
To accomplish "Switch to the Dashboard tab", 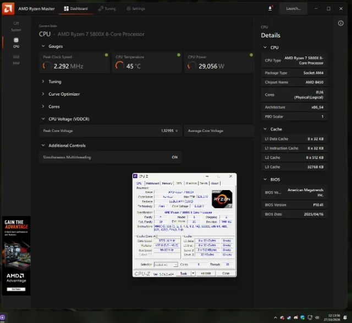I will (76, 9).
